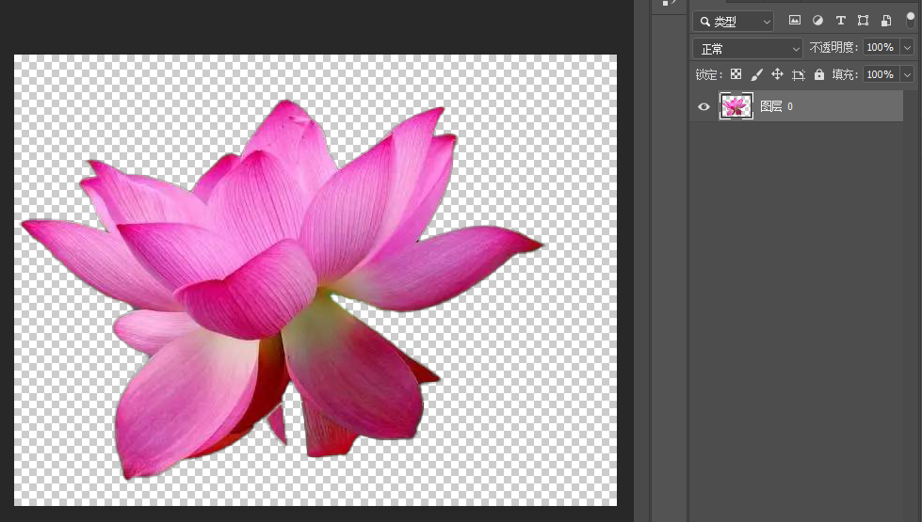This screenshot has height=522, width=922.
Task: Click the 填充 100% value field
Action: 880,74
